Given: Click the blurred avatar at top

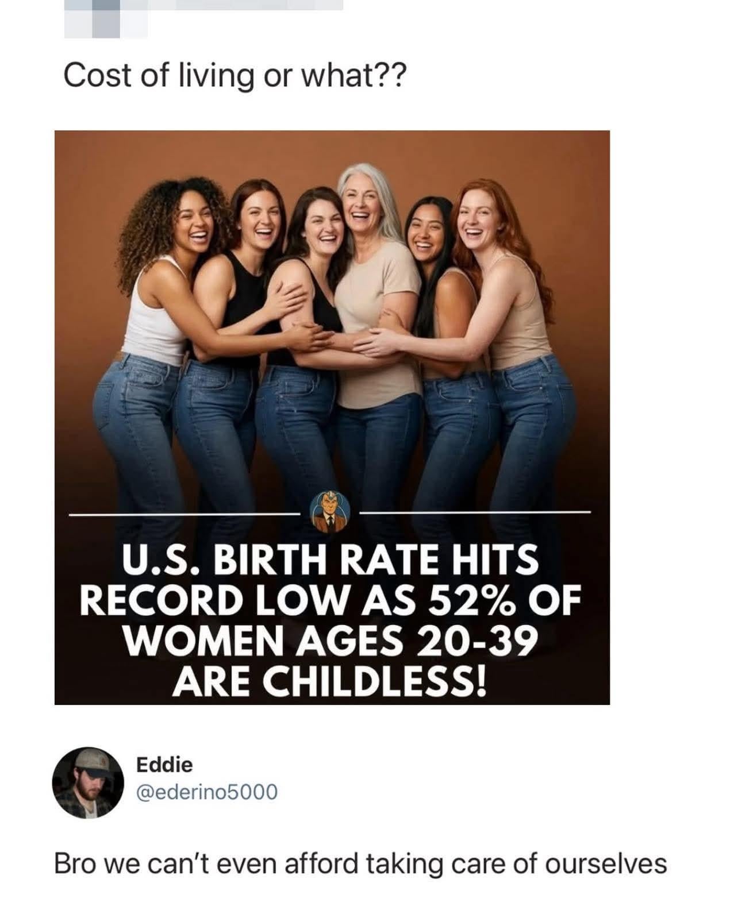Looking at the screenshot, I should 105,14.
